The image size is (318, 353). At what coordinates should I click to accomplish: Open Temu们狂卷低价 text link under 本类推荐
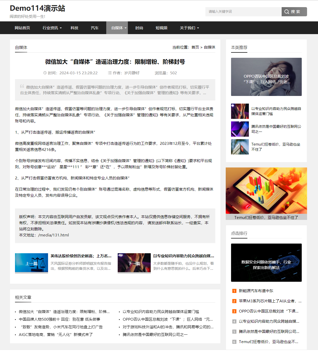click(276, 147)
